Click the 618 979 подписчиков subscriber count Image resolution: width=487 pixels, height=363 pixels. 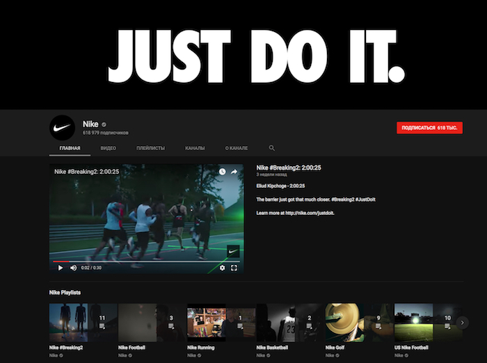105,133
